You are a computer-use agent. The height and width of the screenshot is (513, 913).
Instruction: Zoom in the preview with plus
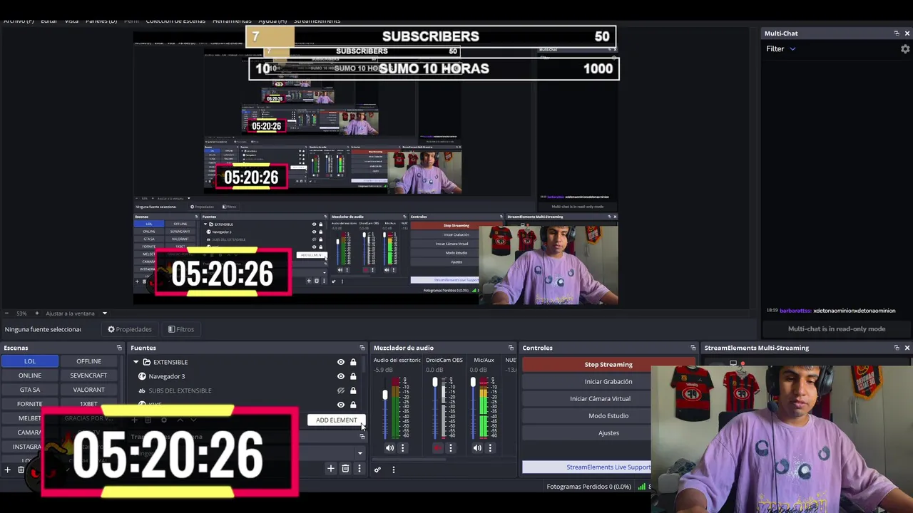pyautogui.click(x=37, y=313)
